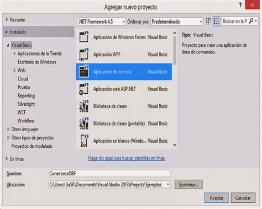Image resolution: width=262 pixels, height=209 pixels.
Task: Expand the En línea section
Action: (7, 159)
